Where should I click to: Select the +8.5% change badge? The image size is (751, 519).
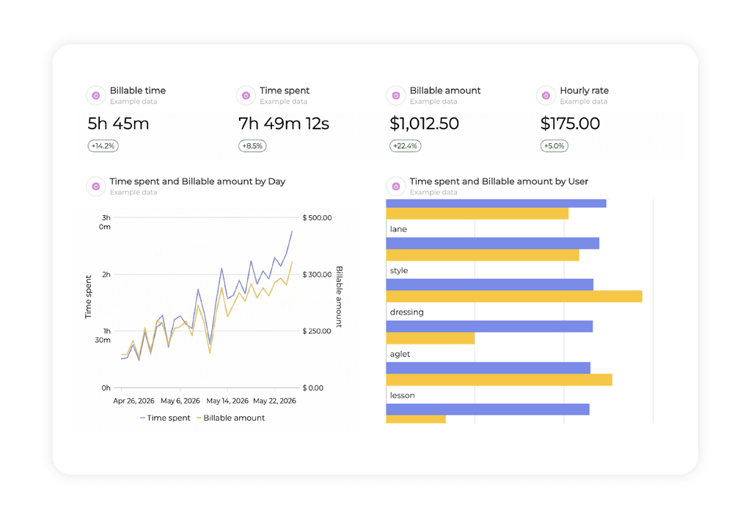pos(252,145)
